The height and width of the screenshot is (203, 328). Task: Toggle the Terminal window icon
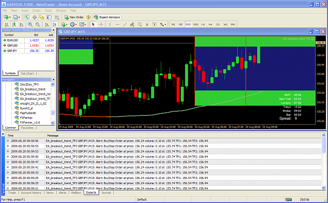point(49,17)
